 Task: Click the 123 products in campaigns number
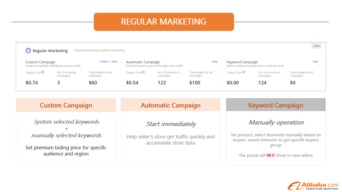[162, 83]
